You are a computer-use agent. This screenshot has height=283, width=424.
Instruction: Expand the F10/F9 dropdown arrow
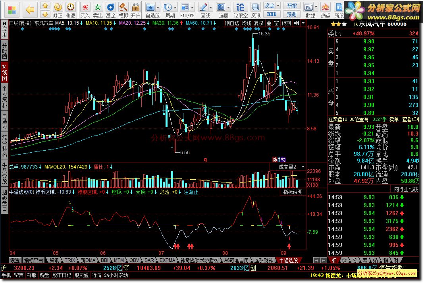192,8
